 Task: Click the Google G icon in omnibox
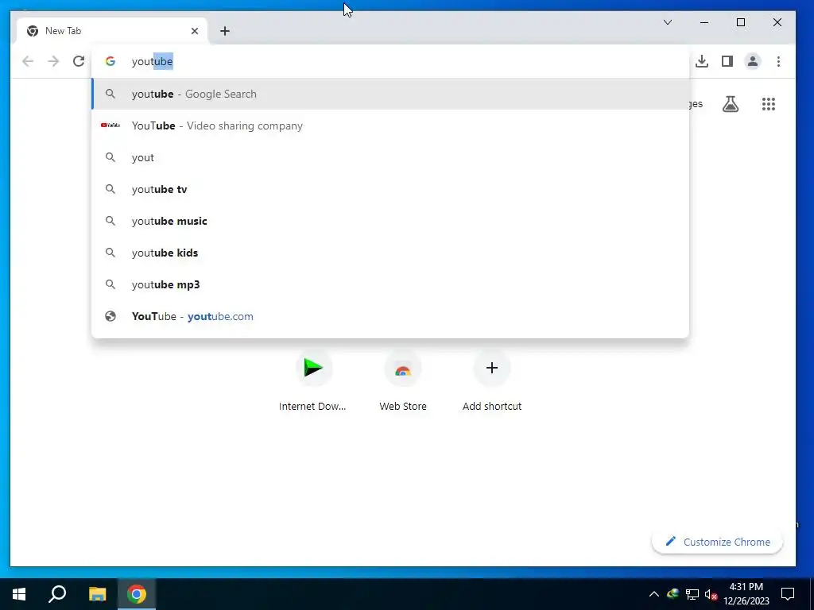(110, 61)
